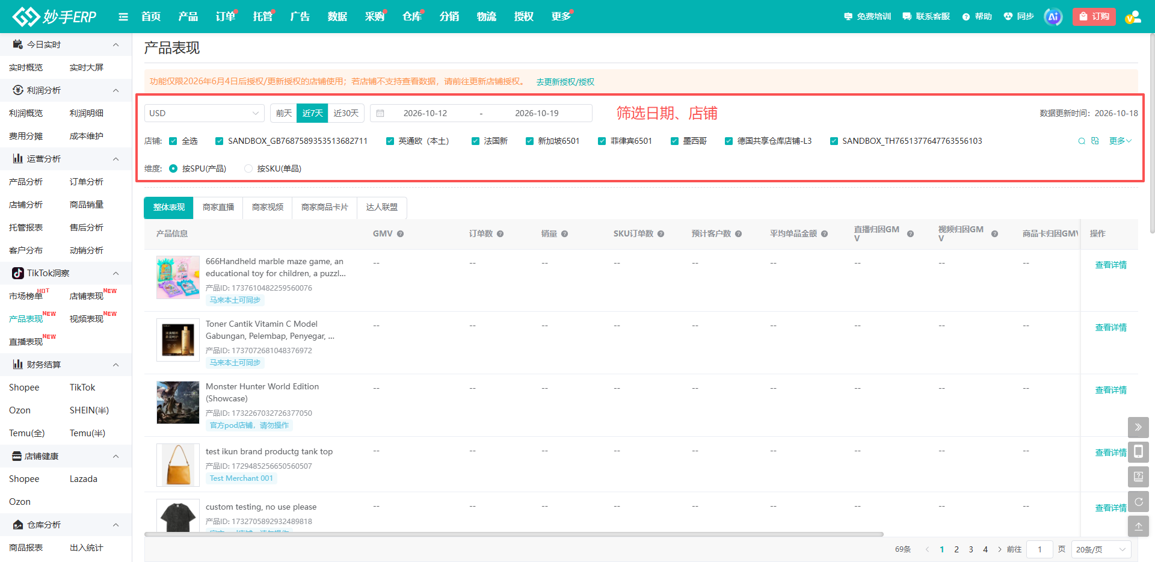Open the 订单 top menu

point(226,16)
